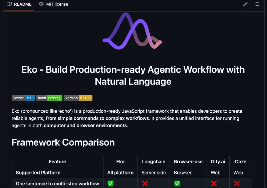This screenshot has height=188, width=267.
Task: Click the red cross under Dify.ai
Action: pyautogui.click(x=214, y=184)
